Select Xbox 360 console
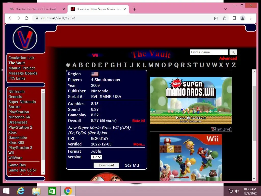Image resolution: width=261 pixels, height=196 pixels. point(16,143)
